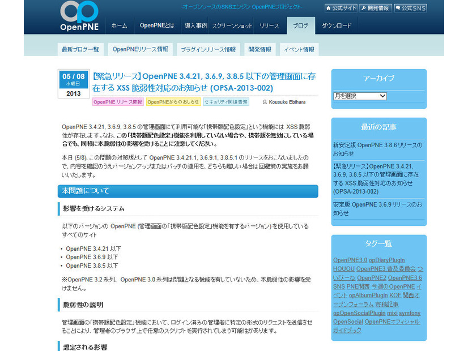Open the イベント情報 sub-tab
The image size is (468, 351).
(299, 50)
